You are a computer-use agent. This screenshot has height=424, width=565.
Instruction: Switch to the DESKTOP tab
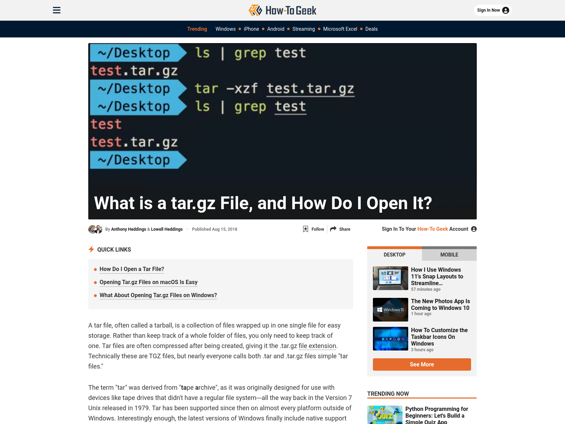[x=394, y=254]
